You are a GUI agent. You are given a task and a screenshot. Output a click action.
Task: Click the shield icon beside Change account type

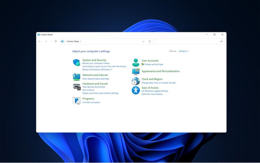pyautogui.click(x=143, y=64)
